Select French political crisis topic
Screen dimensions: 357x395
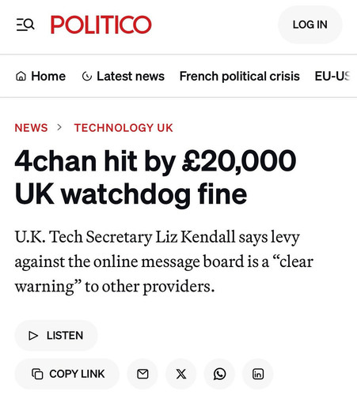point(240,77)
